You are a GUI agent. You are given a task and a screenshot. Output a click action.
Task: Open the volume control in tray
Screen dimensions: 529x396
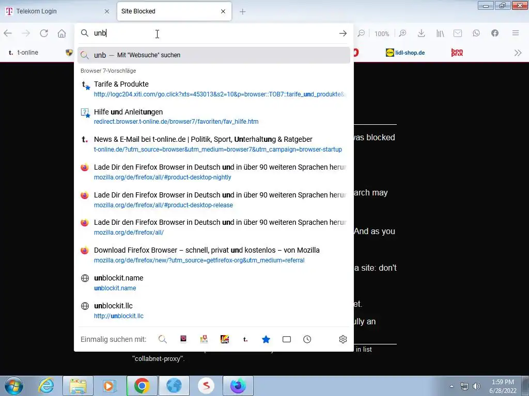coord(476,386)
